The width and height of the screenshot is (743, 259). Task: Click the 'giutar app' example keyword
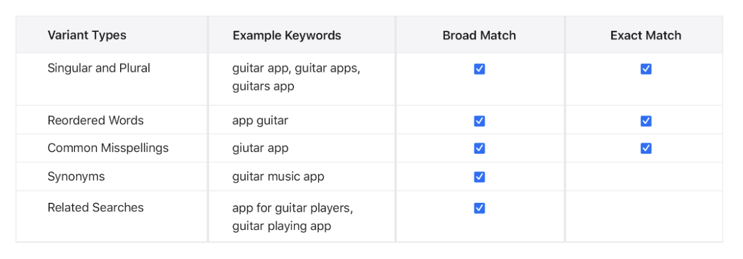tap(260, 148)
